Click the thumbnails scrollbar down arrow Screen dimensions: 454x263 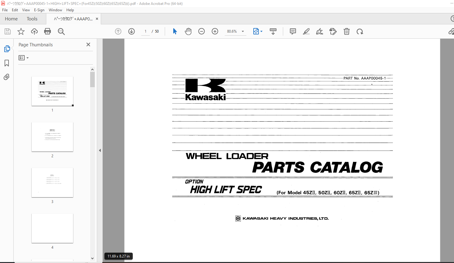coord(92,258)
